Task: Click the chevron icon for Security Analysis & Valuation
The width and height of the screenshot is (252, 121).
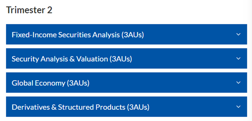Action: 238,59
